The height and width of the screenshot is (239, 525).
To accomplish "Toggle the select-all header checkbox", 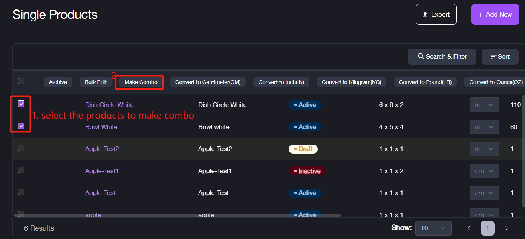I will tap(21, 81).
